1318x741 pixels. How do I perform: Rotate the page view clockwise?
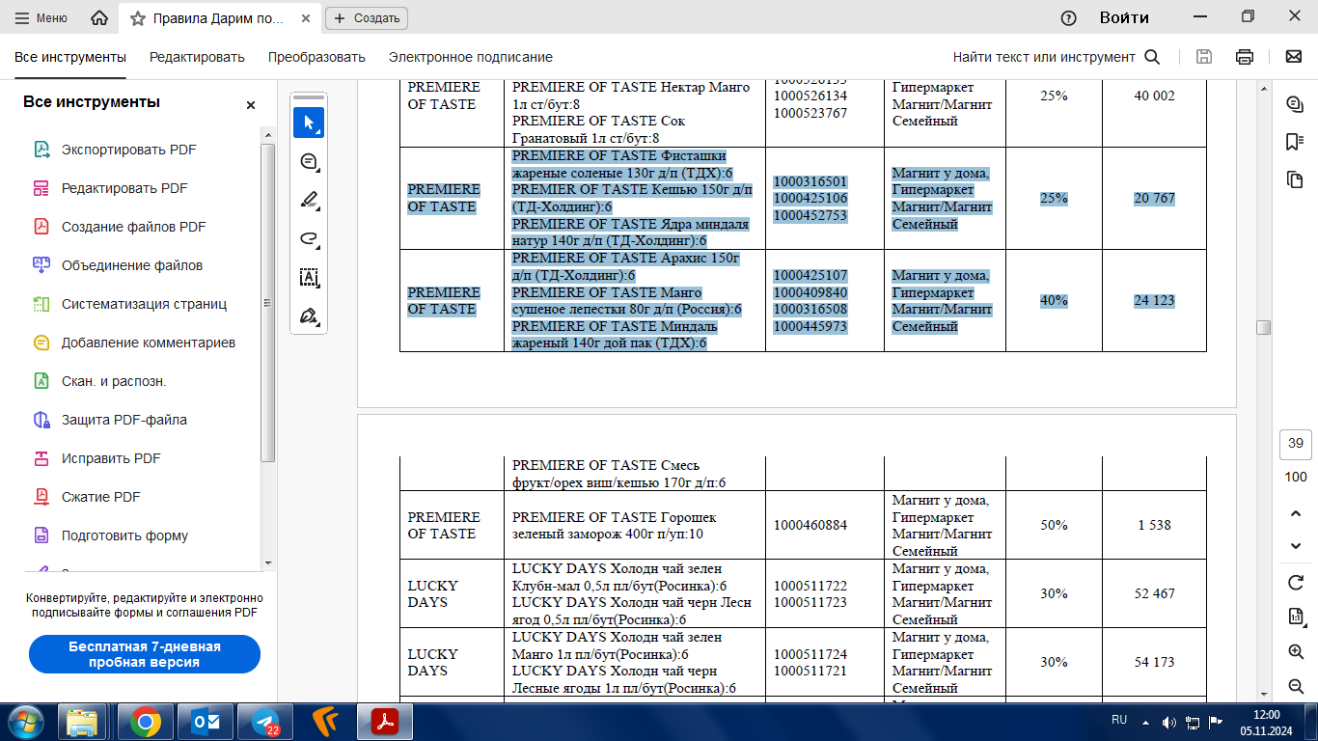click(1296, 583)
